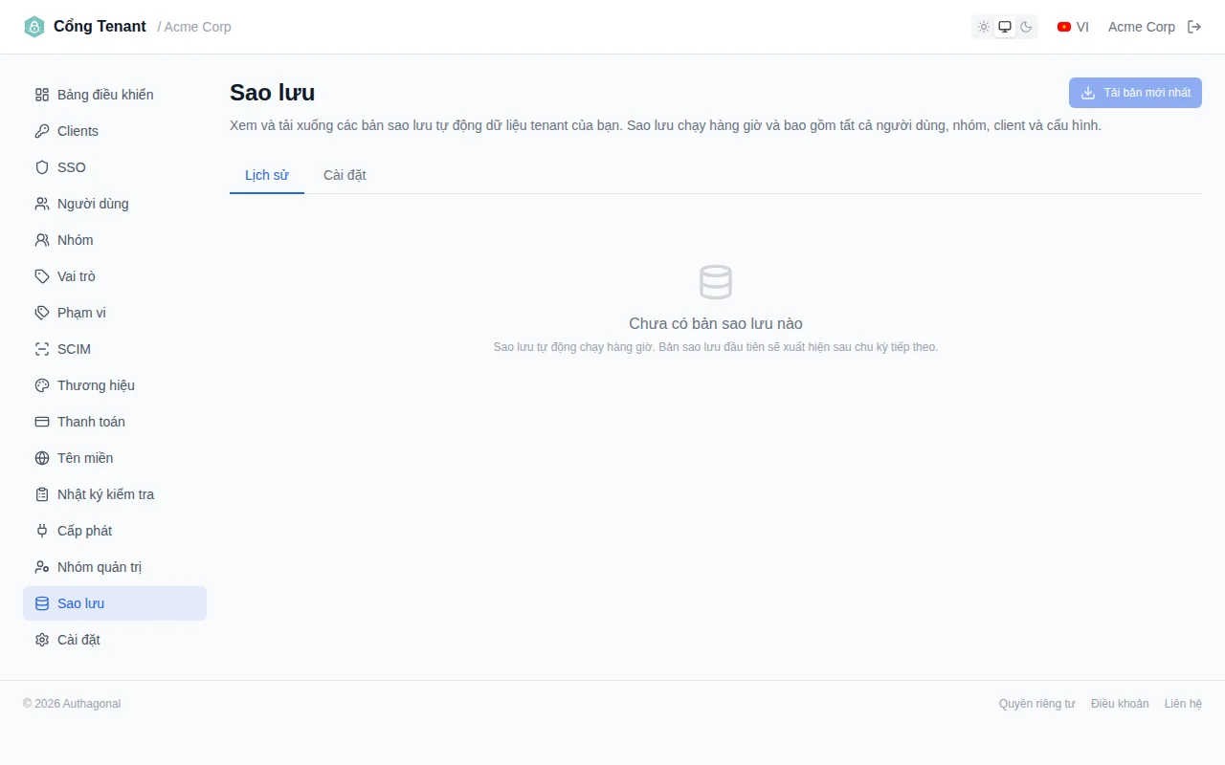
Task: Open the VI language selector
Action: [1073, 27]
